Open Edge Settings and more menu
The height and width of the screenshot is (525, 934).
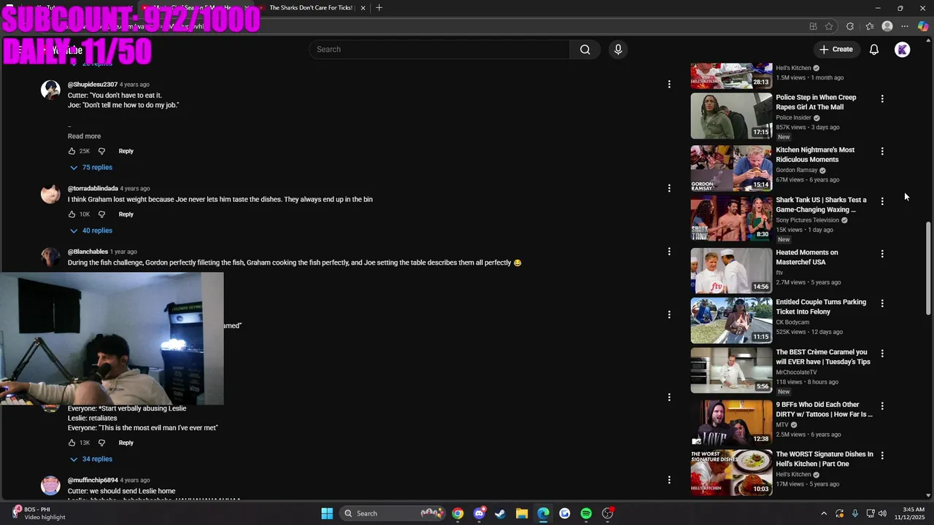click(x=905, y=26)
